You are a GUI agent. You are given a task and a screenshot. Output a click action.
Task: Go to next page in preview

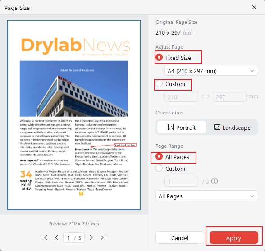pos(91,237)
